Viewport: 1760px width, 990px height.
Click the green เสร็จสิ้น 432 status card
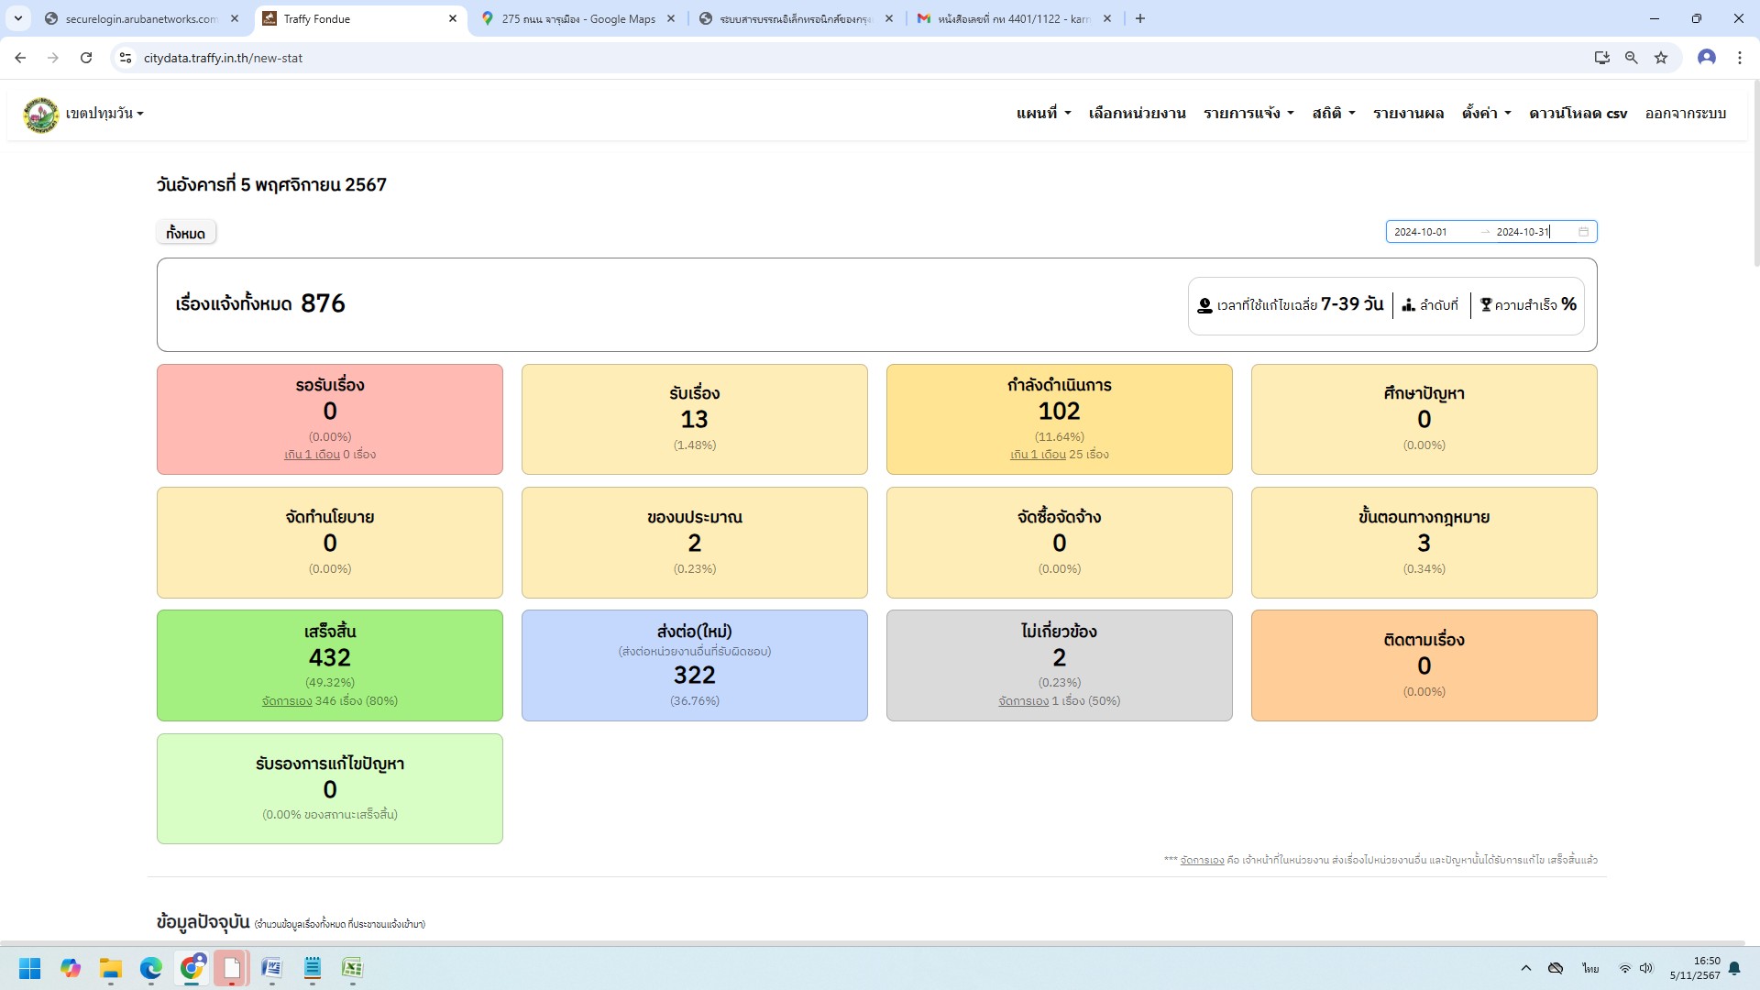point(330,665)
